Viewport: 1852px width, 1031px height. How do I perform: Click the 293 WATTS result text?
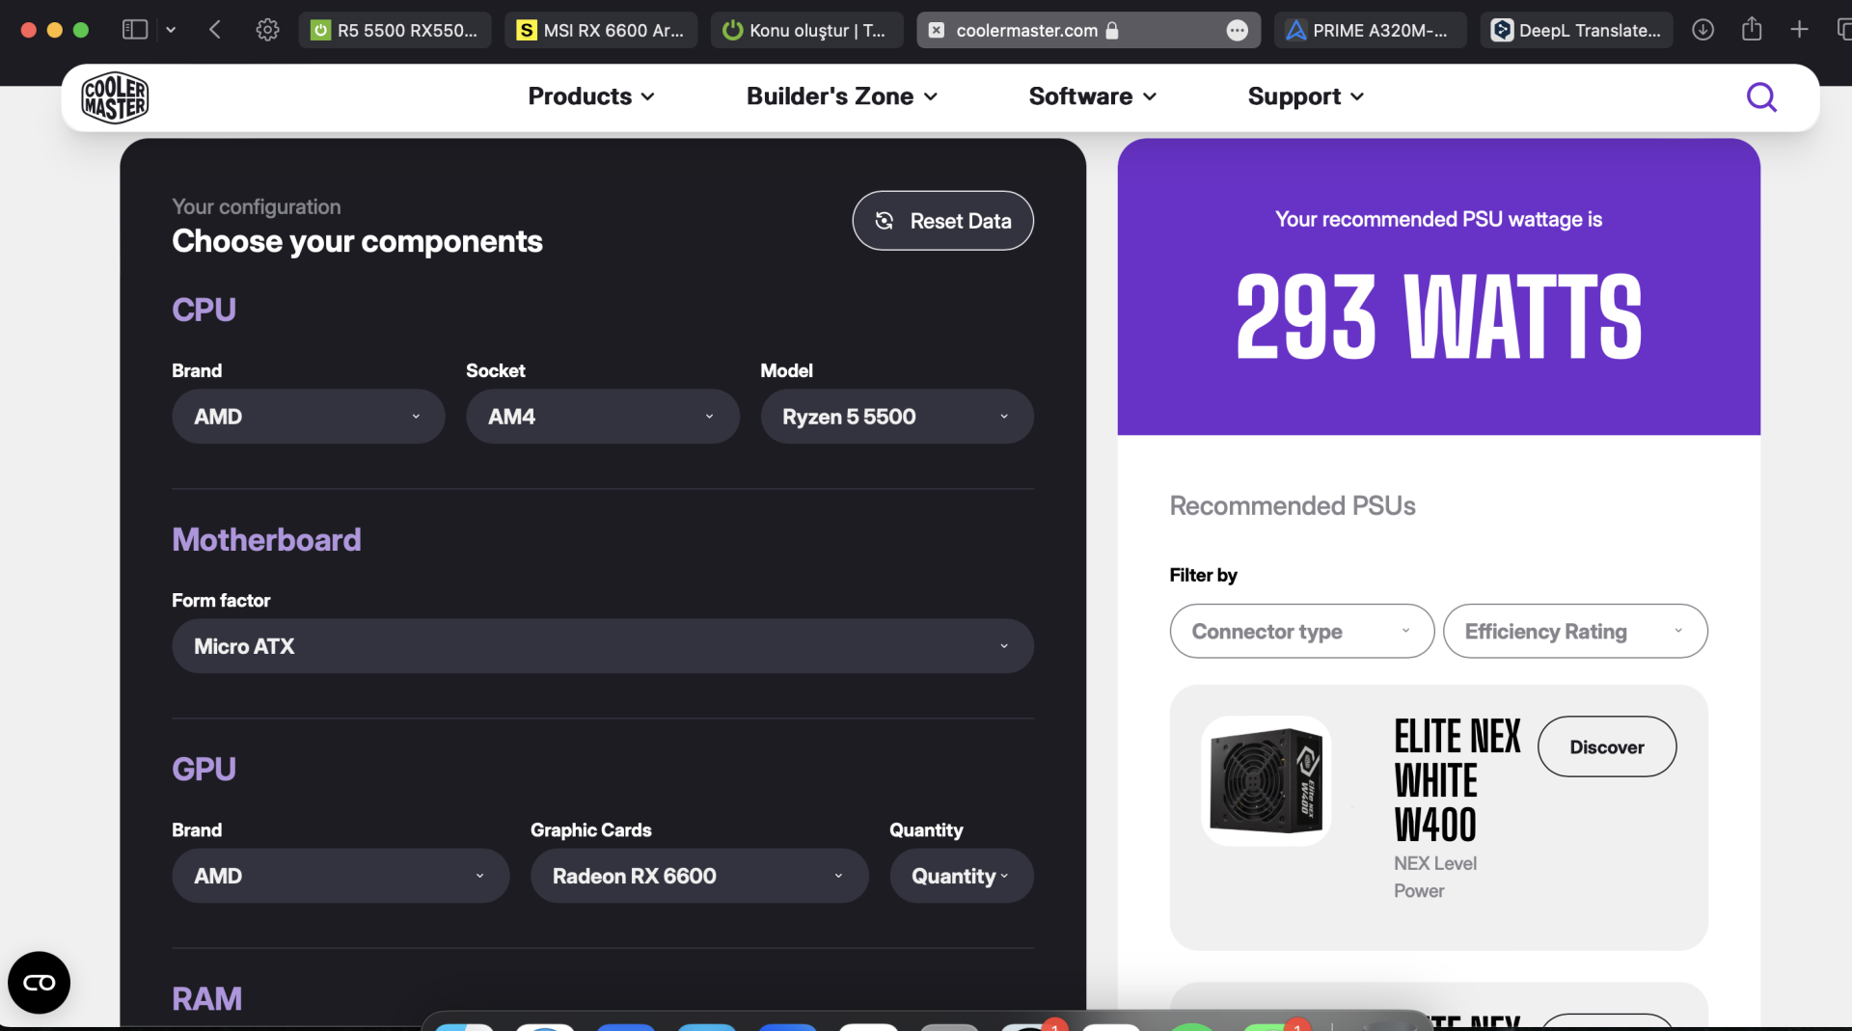(1438, 316)
